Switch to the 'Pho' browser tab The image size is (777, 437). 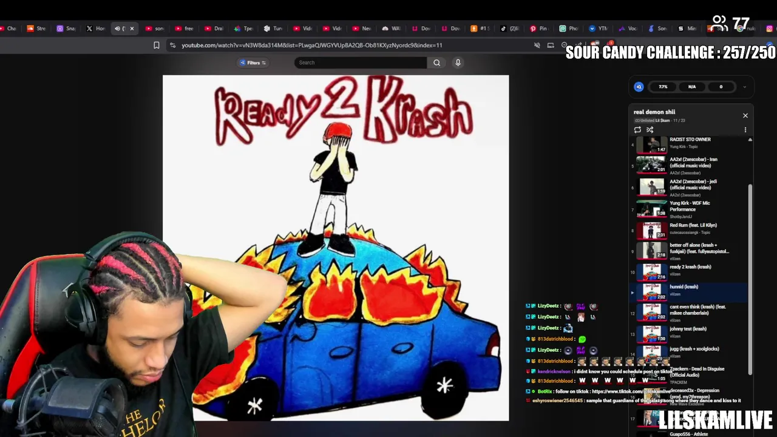[569, 29]
